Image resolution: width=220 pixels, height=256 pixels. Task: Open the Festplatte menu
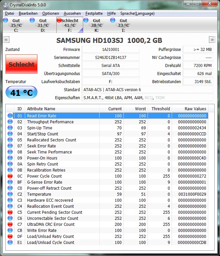point(94,13)
